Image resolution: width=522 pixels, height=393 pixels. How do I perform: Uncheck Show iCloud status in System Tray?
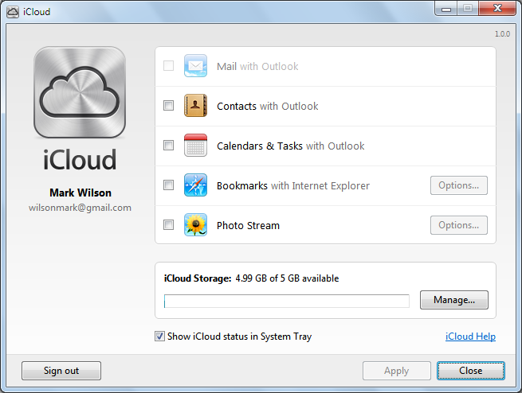tap(159, 337)
